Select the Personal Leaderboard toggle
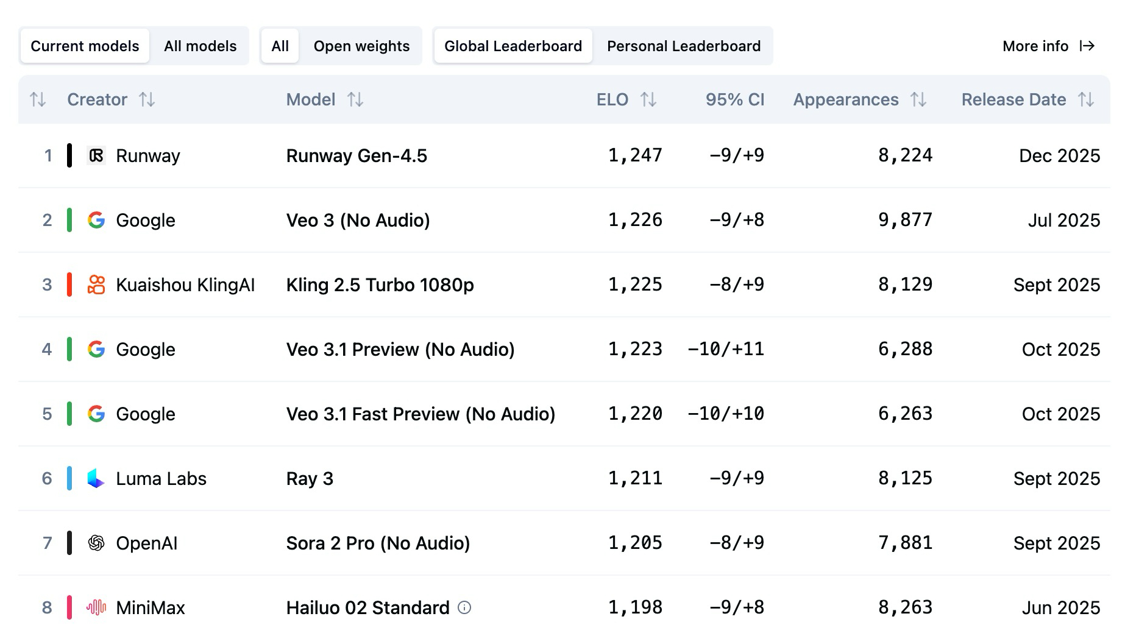The image size is (1125, 633). tap(683, 46)
